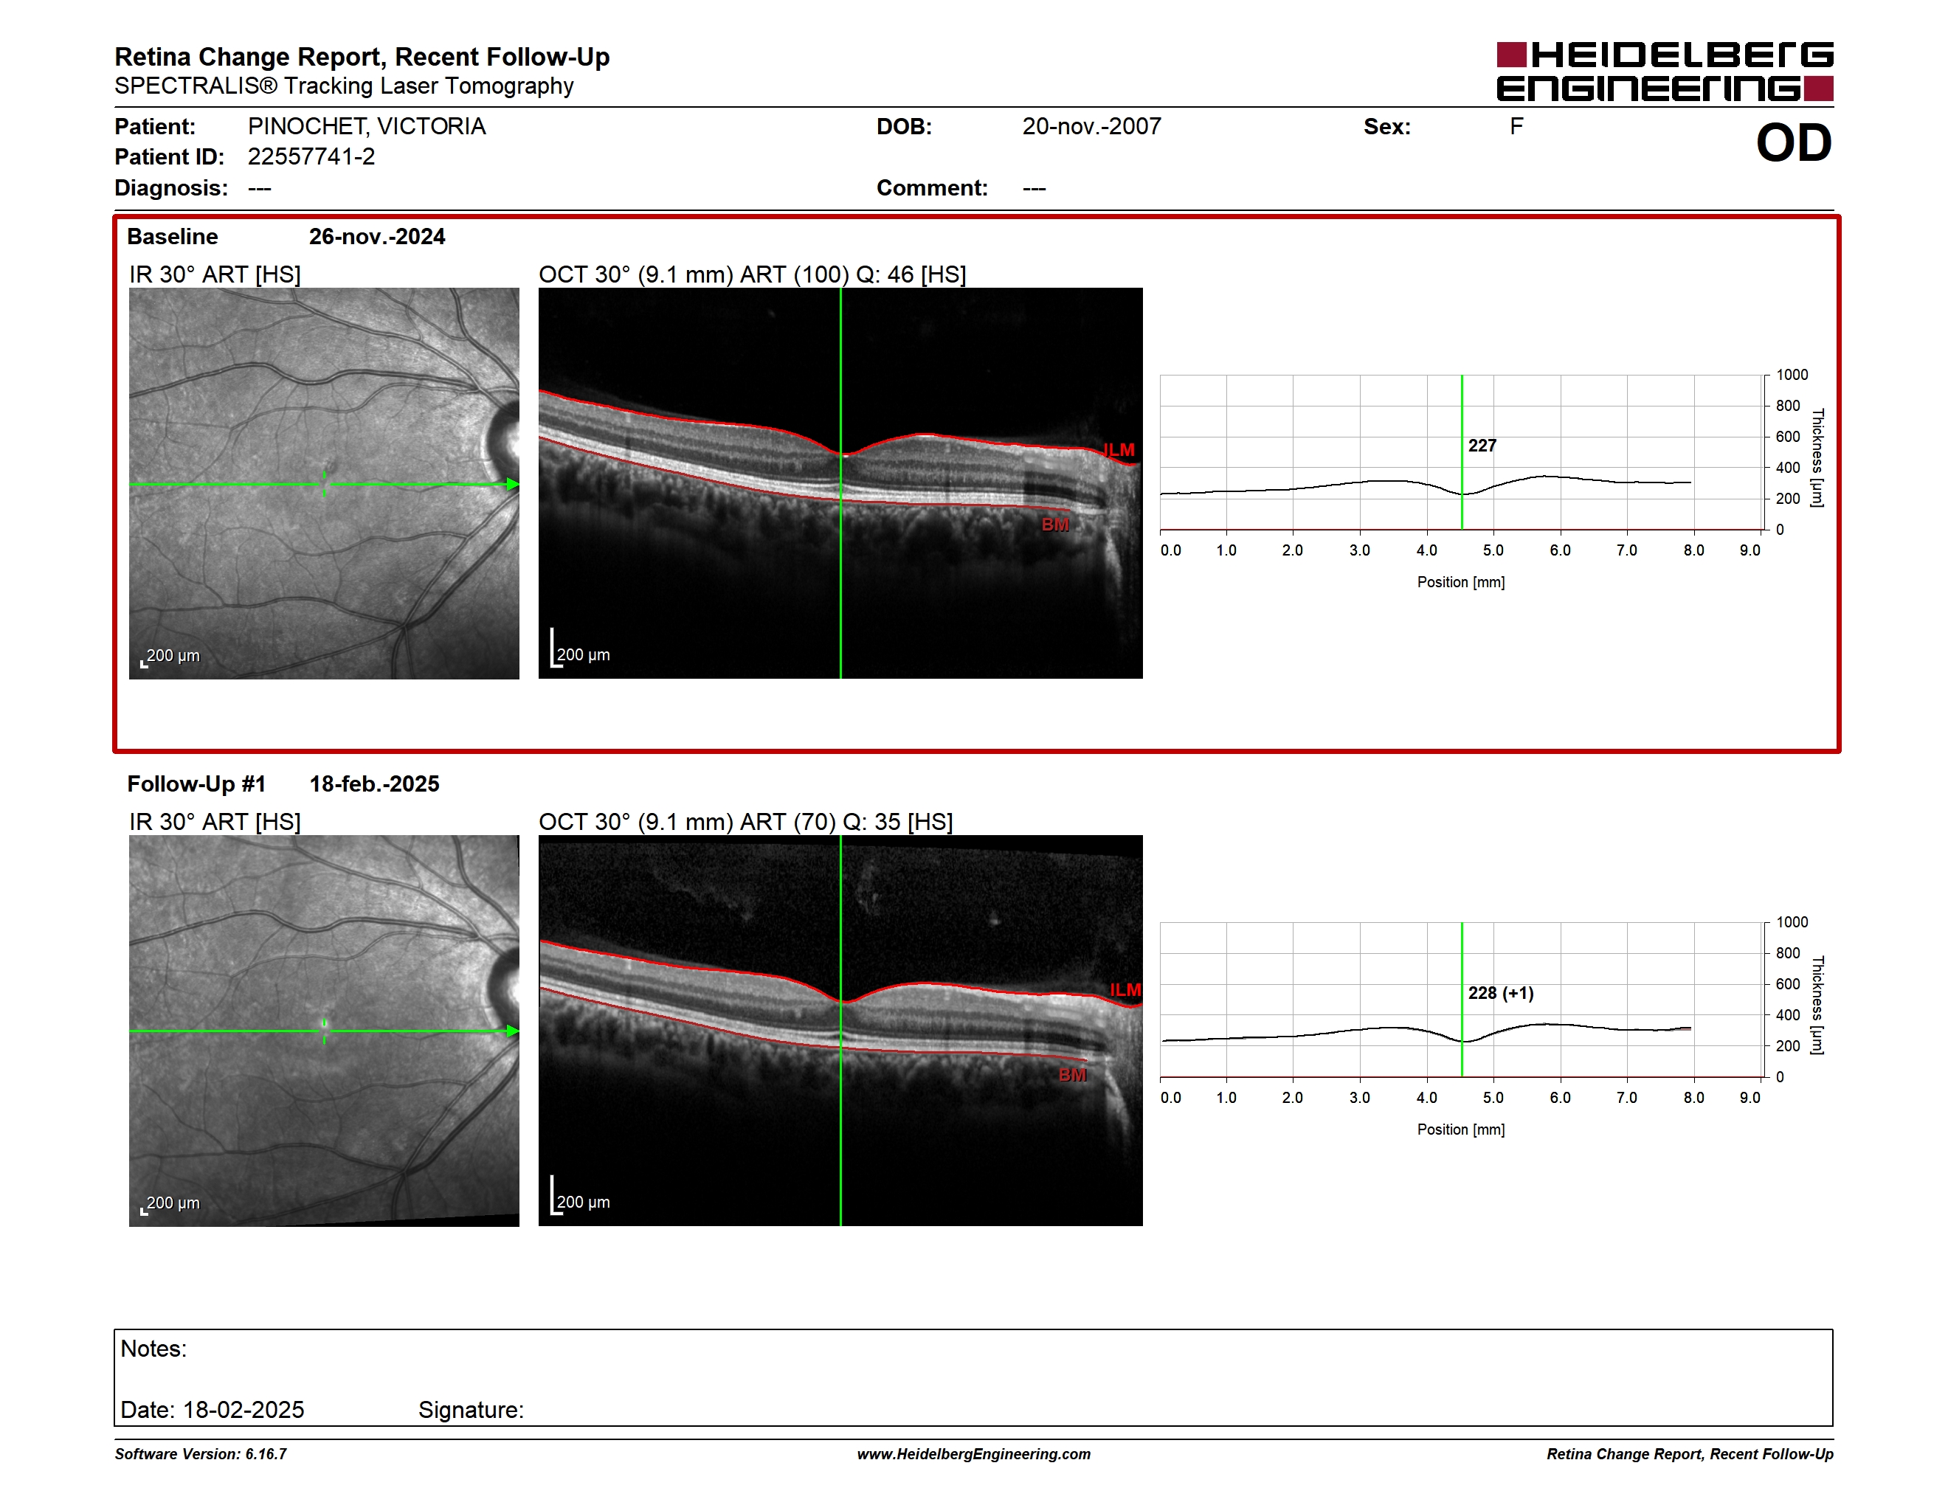Screen dimensions: 1948x1505
Task: Click the 200 µm scale marker in baseline IR image
Action: [170, 657]
